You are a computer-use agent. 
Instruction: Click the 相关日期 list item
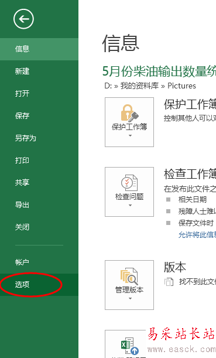coord(192,200)
